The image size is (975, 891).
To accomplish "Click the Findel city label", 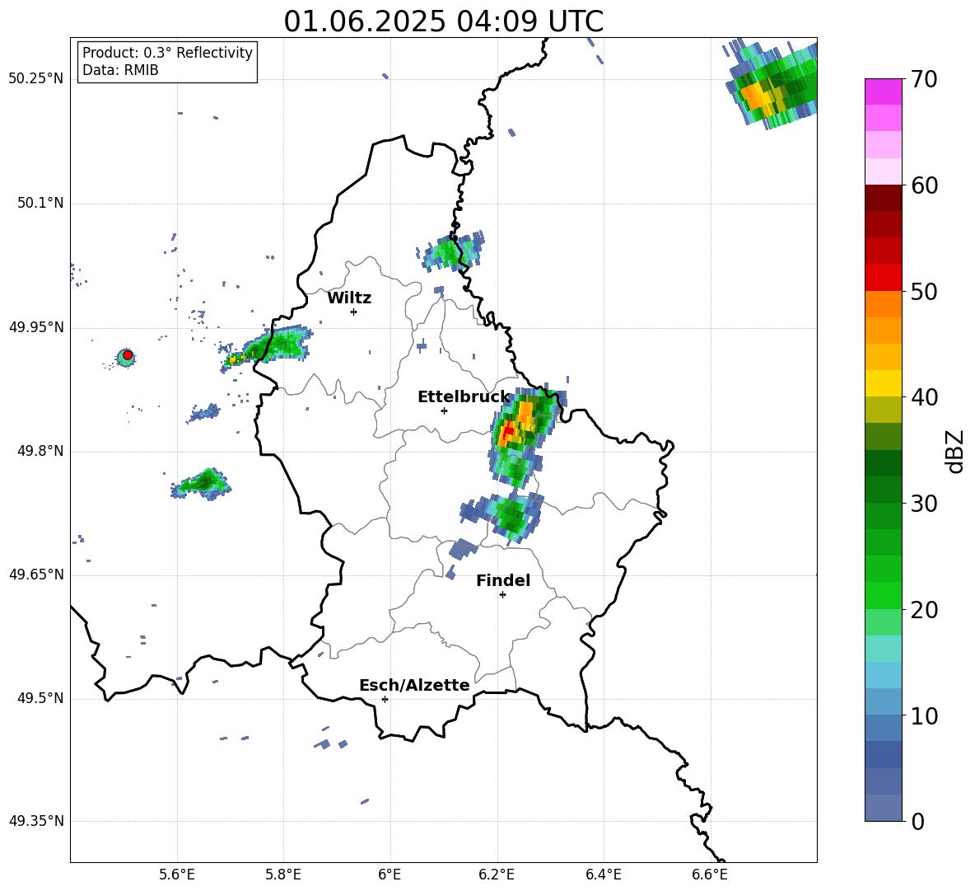I will tap(503, 580).
